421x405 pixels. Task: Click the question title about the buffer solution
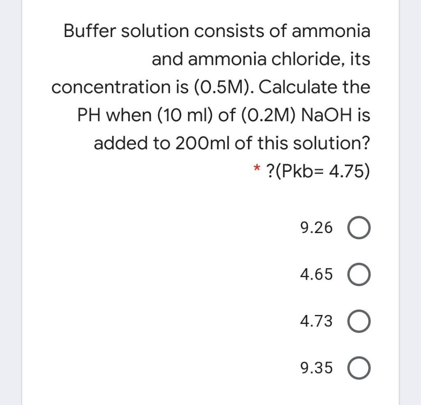pos(217,31)
